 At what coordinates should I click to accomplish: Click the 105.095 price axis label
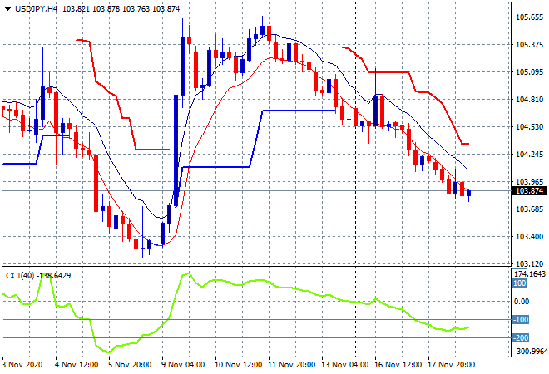tap(529, 72)
